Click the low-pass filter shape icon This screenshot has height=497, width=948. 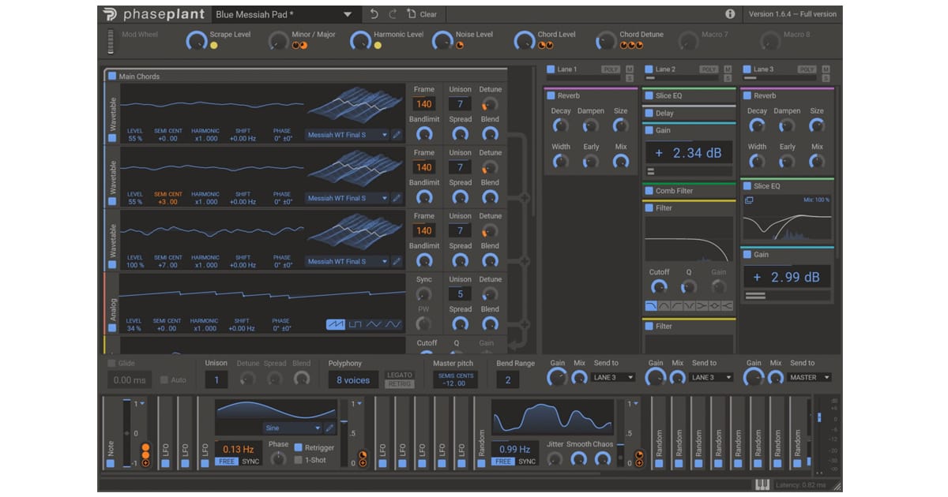(652, 306)
